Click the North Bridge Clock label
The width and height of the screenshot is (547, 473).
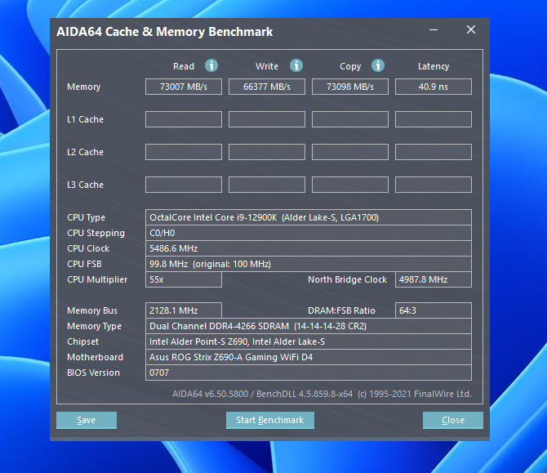(347, 279)
